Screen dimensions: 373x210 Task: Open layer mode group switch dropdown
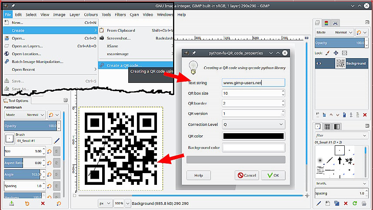pos(362,32)
